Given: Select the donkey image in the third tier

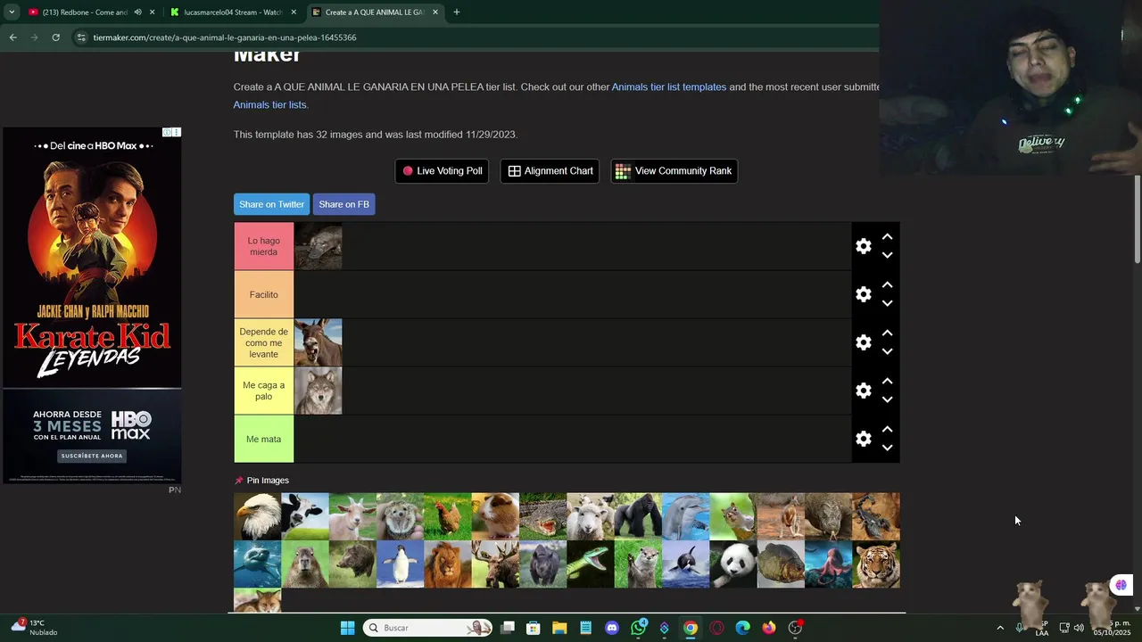Looking at the screenshot, I should pyautogui.click(x=319, y=342).
